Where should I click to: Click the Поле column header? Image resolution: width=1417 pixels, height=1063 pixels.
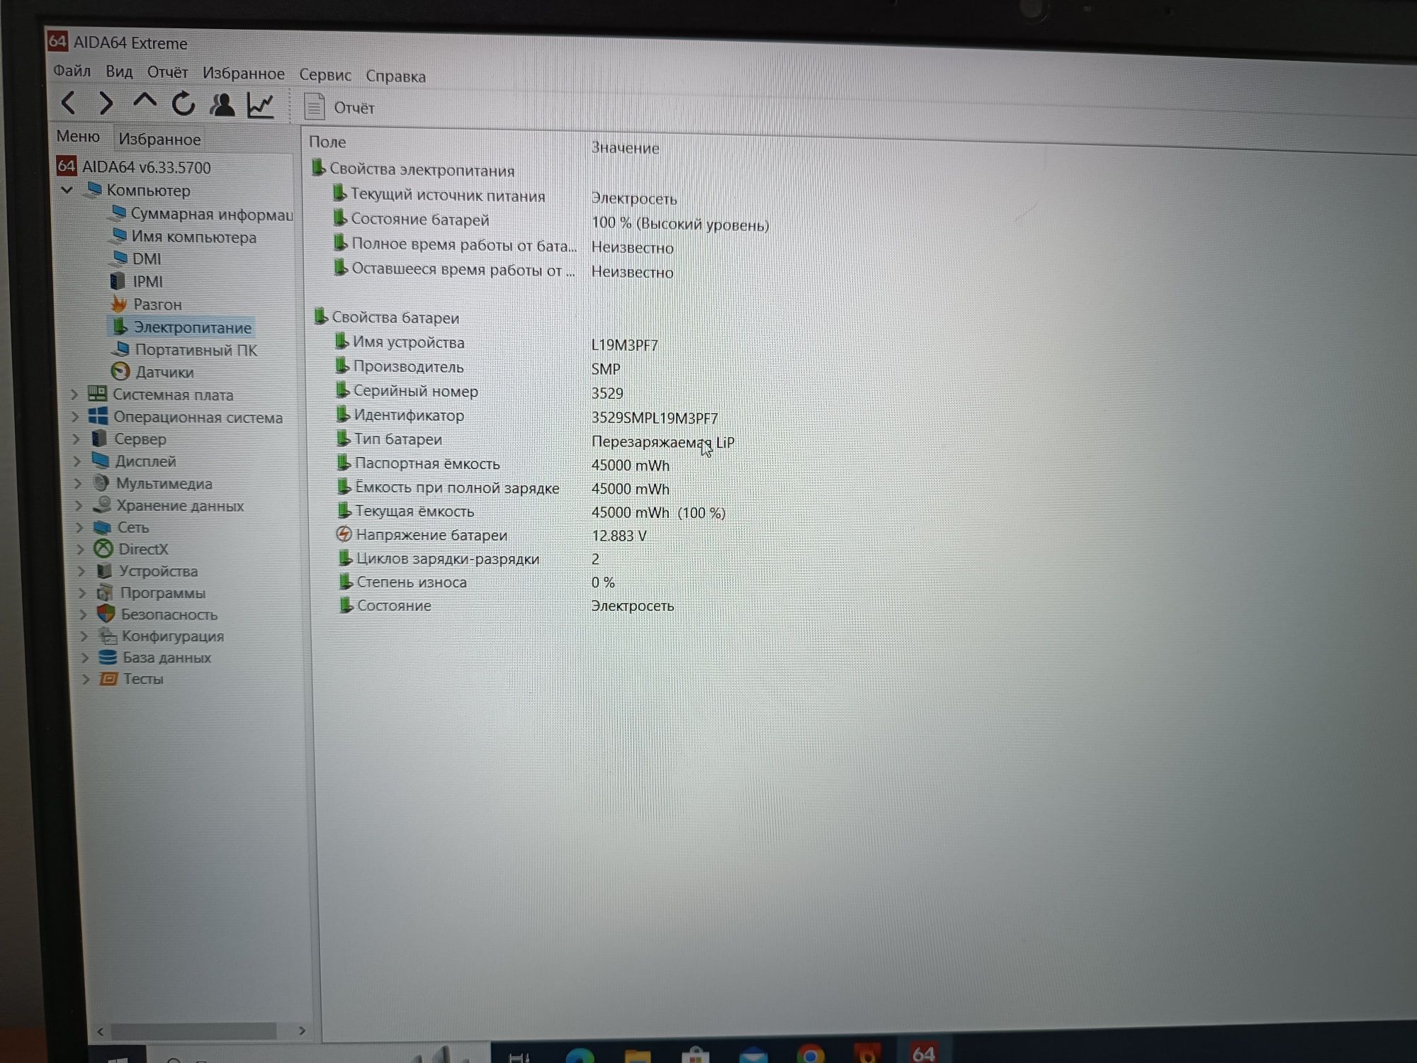tap(327, 142)
